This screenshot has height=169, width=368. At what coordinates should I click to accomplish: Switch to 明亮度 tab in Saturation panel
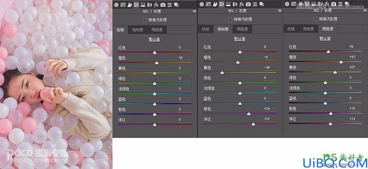coord(242,29)
